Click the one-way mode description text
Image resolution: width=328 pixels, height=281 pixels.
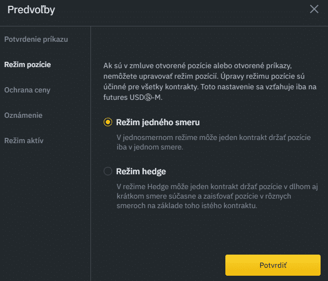tap(214, 142)
